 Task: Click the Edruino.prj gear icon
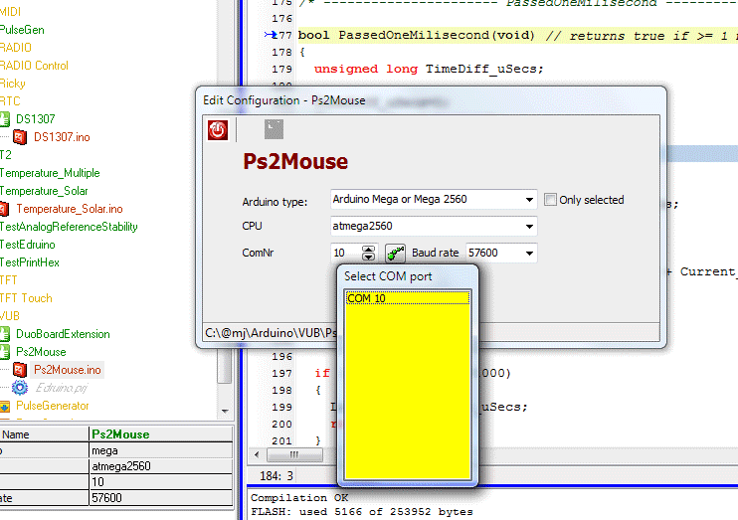(x=19, y=388)
